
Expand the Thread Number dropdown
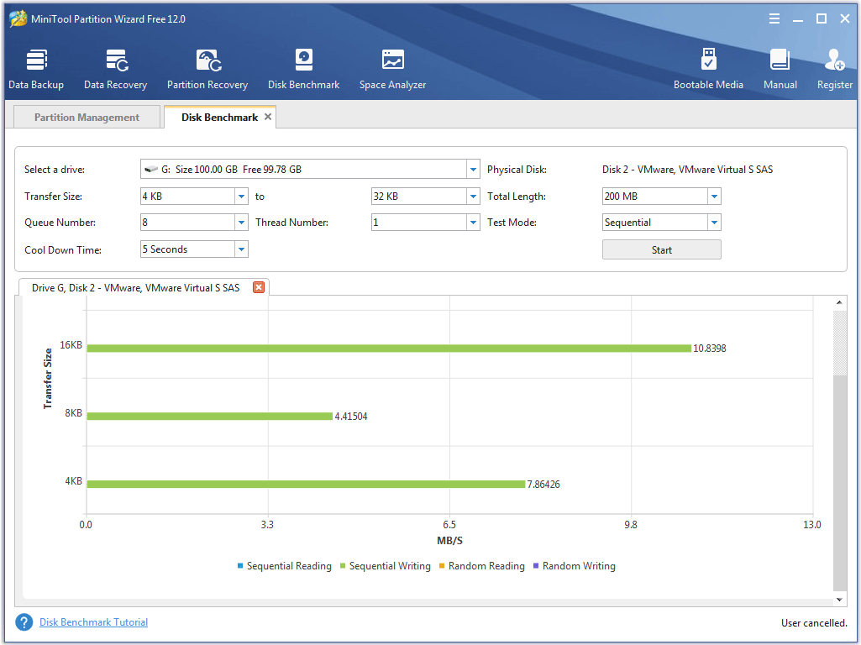click(473, 223)
